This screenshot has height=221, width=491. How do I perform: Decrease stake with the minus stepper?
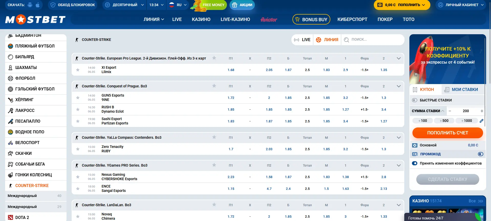pyautogui.click(x=450, y=111)
